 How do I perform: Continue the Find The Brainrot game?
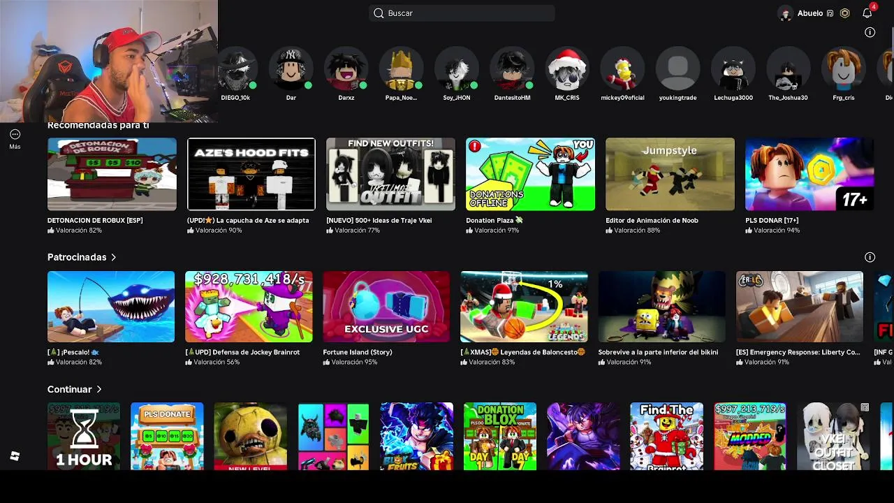(666, 436)
